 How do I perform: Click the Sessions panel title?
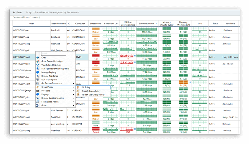(17, 12)
